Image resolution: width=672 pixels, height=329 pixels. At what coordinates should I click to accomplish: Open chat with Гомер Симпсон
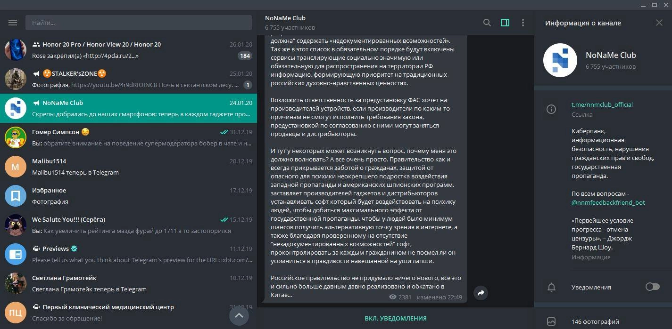tap(128, 137)
